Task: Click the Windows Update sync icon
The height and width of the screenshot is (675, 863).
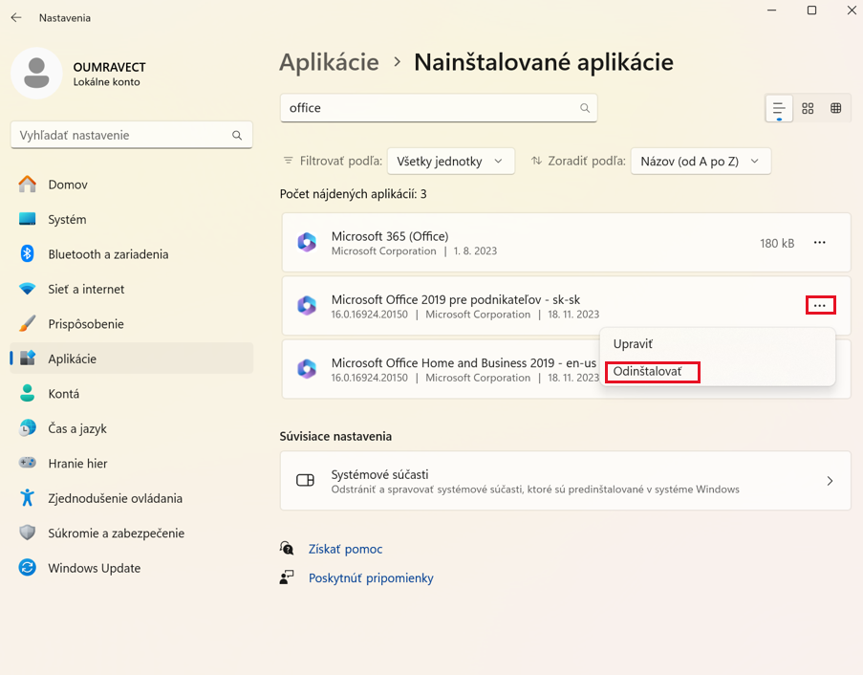Action: tap(27, 567)
